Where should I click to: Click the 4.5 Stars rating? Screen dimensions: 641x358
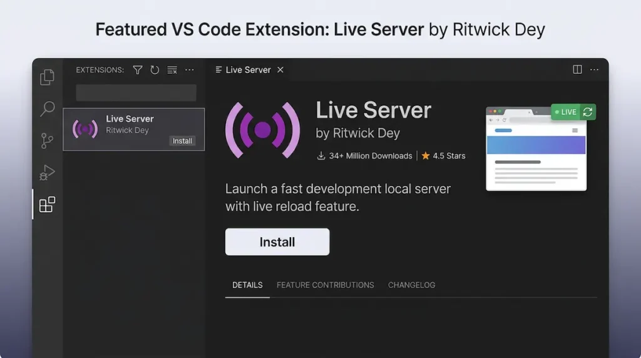coord(449,156)
